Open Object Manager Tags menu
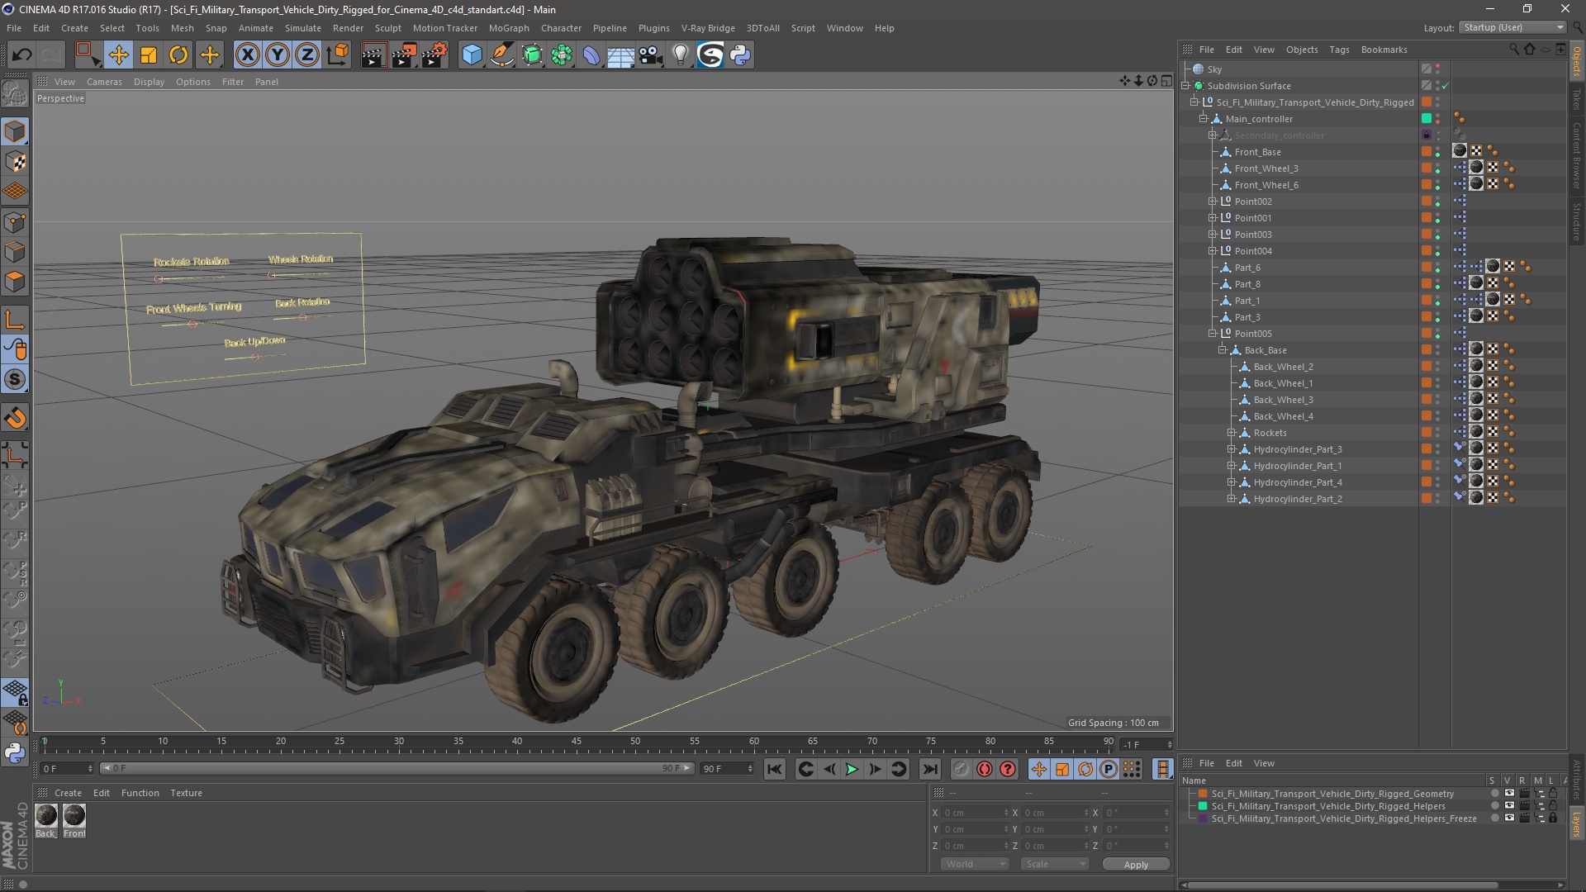 [x=1339, y=50]
